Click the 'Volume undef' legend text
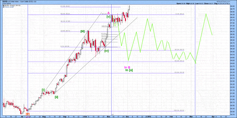Image resolution: width=237 pixels, height=118 pixels. (x=8, y=7)
